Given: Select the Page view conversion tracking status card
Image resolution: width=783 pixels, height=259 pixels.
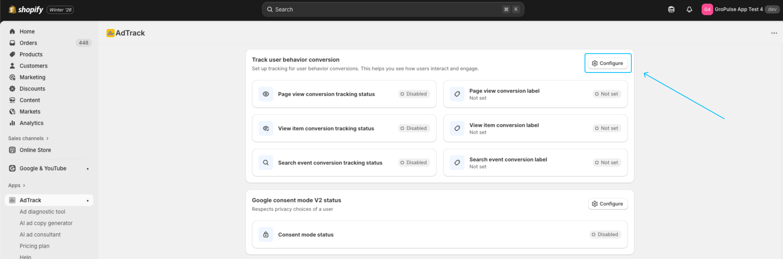Looking at the screenshot, I should pyautogui.click(x=344, y=94).
